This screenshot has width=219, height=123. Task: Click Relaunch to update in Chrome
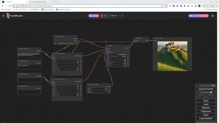pyautogui.click(x=209, y=6)
